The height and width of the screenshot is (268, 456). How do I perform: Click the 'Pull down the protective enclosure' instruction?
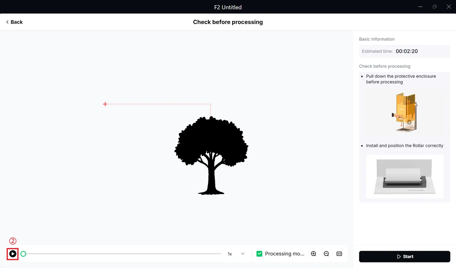tap(401, 79)
